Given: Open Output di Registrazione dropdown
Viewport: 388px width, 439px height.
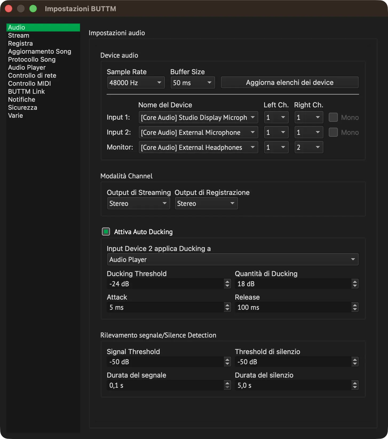Looking at the screenshot, I should (x=206, y=203).
